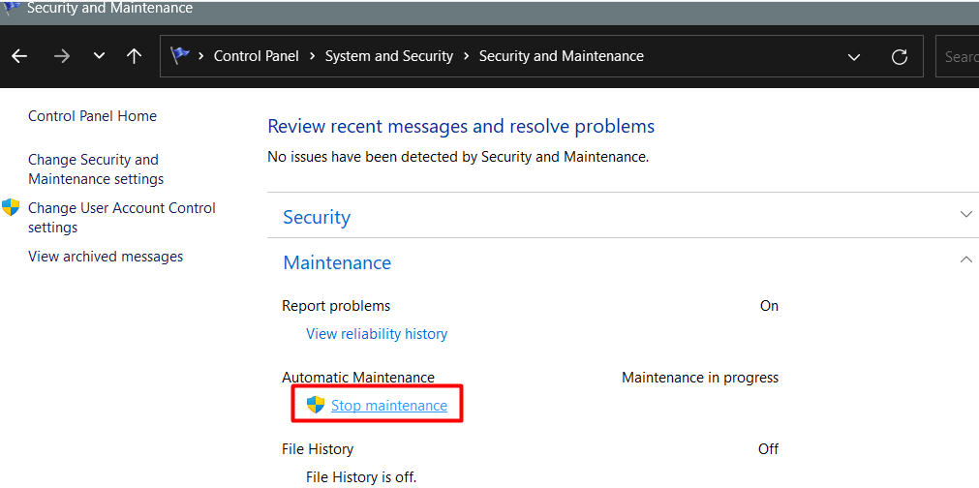This screenshot has height=488, width=979.
Task: Refresh the Security and Maintenance page
Action: (x=899, y=57)
